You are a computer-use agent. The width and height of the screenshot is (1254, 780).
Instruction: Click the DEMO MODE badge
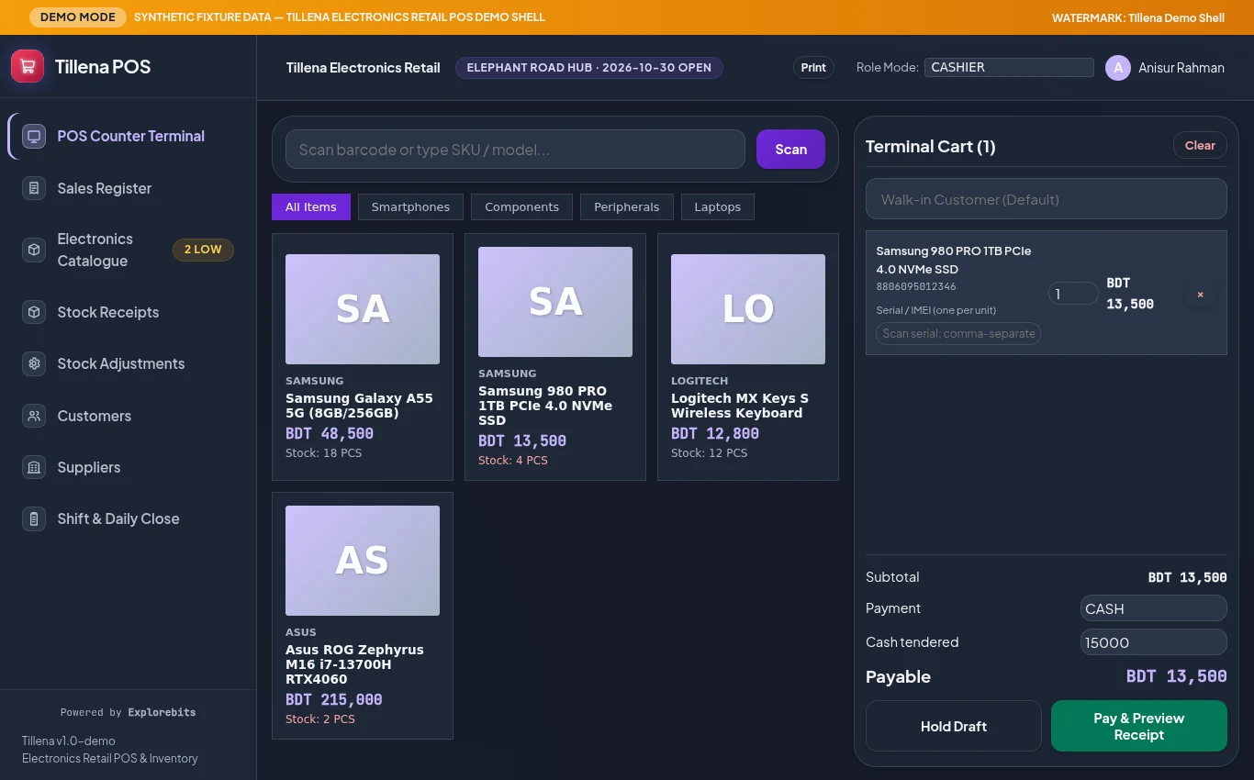(x=78, y=17)
